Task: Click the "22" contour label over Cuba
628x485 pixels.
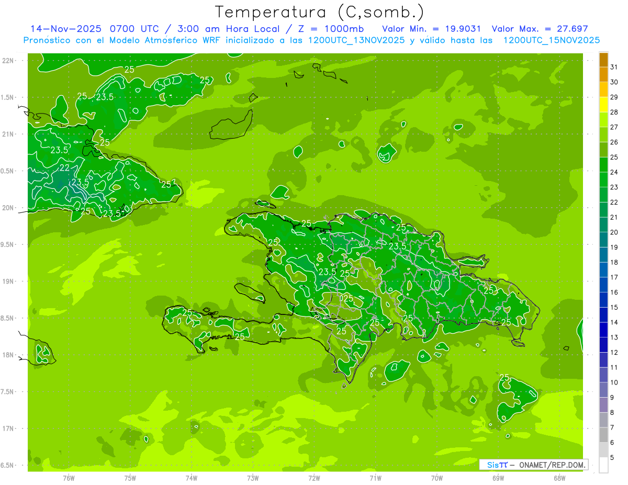Action: pyautogui.click(x=64, y=168)
